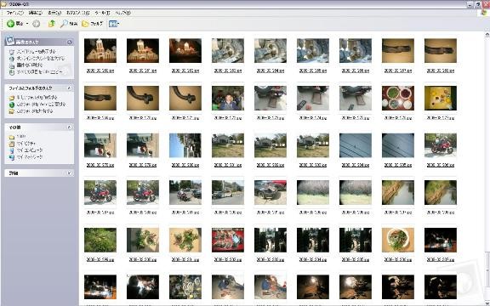Expand the 詳細 (Details) panel
This screenshot has width=490, height=306.
[70, 173]
